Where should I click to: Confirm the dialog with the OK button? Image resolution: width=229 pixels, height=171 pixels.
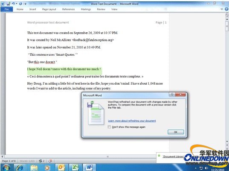click(176, 132)
